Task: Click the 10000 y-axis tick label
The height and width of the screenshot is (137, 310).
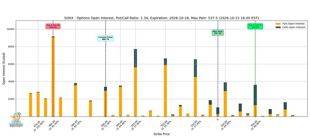Action: (x=10, y=29)
